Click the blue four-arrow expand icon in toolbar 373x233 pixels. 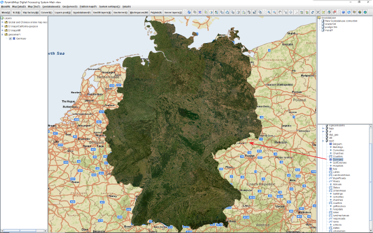coord(200,12)
